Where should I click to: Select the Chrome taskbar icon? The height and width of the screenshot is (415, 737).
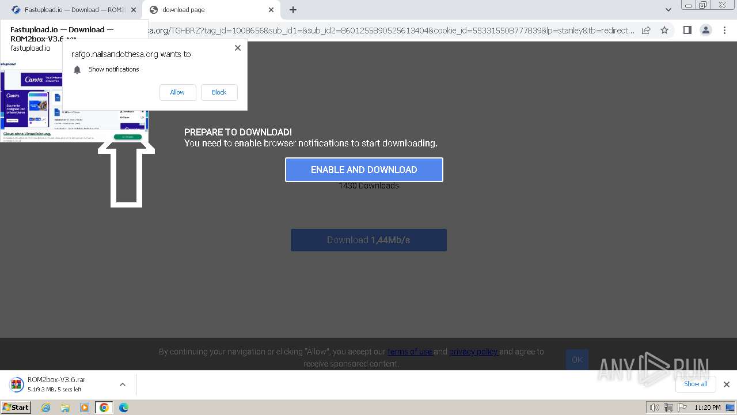104,408
